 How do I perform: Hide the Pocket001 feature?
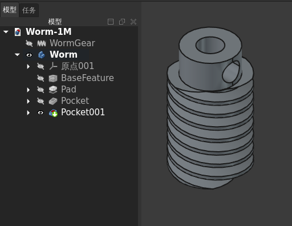[x=40, y=113]
